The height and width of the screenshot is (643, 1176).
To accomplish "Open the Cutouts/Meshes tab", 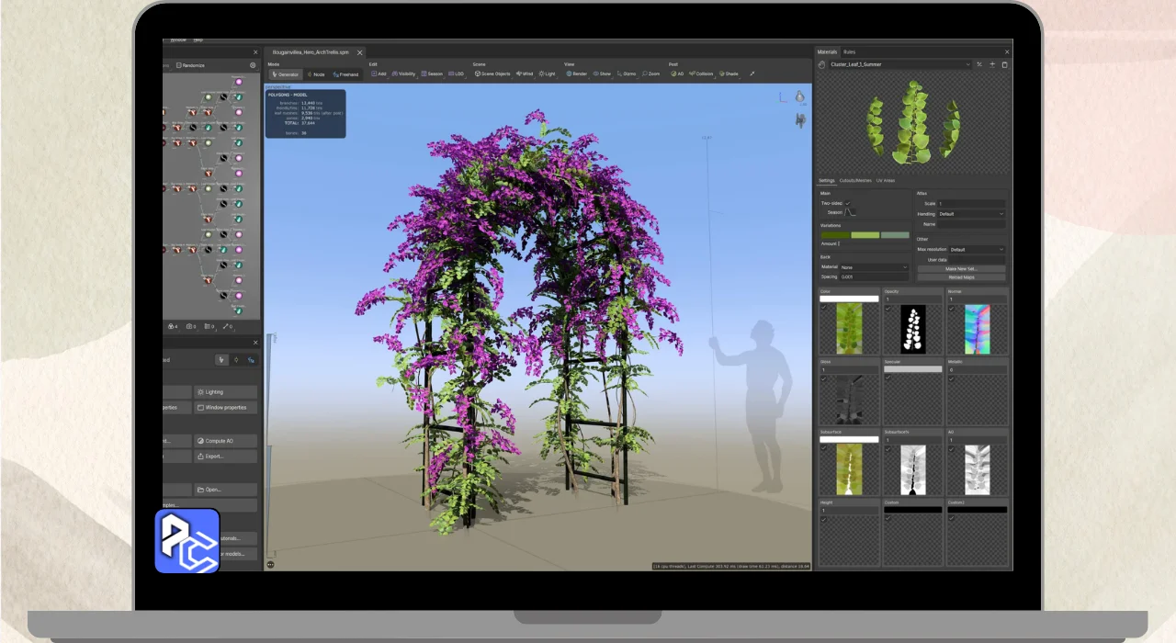I will tap(855, 180).
